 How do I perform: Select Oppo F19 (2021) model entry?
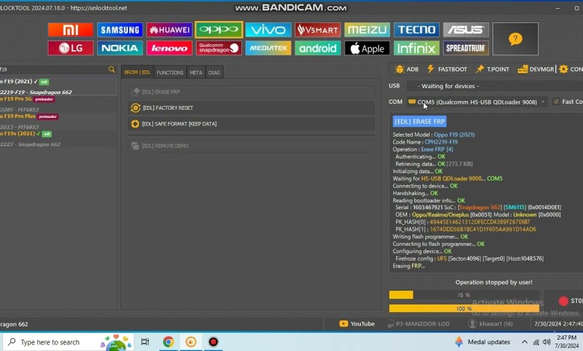point(25,81)
